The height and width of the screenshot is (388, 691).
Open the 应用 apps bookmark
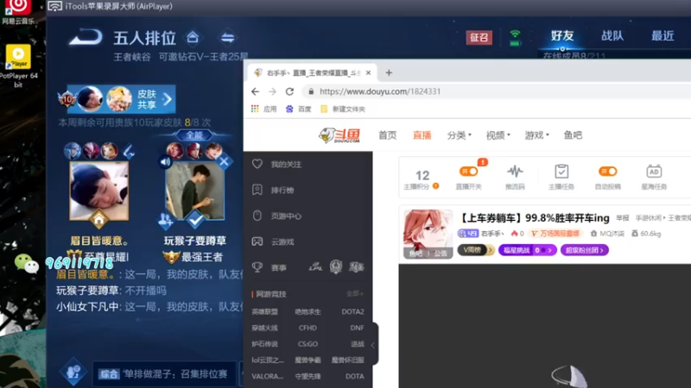coord(263,110)
